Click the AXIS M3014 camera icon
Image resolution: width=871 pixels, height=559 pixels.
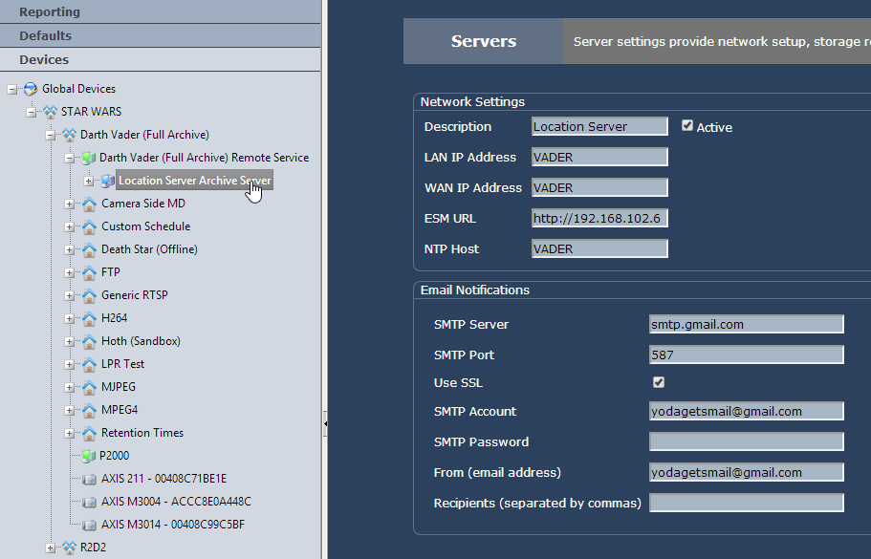click(89, 525)
